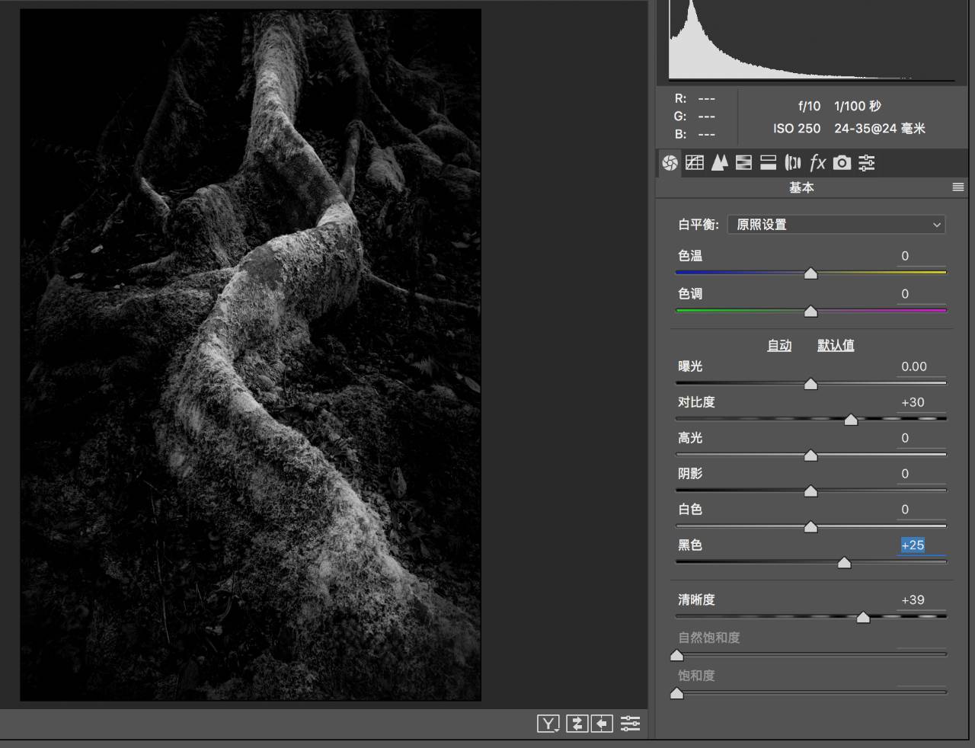This screenshot has width=975, height=748.
Task: Open the 白平衡 dropdown showing 原照设置
Action: point(836,225)
